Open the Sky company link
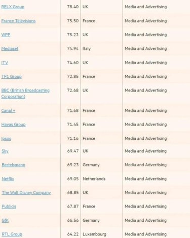This screenshot has height=238, width=190. pos(5,151)
